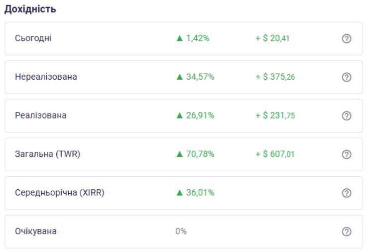
Task: Select the Очікувана row label
Action: point(36,232)
